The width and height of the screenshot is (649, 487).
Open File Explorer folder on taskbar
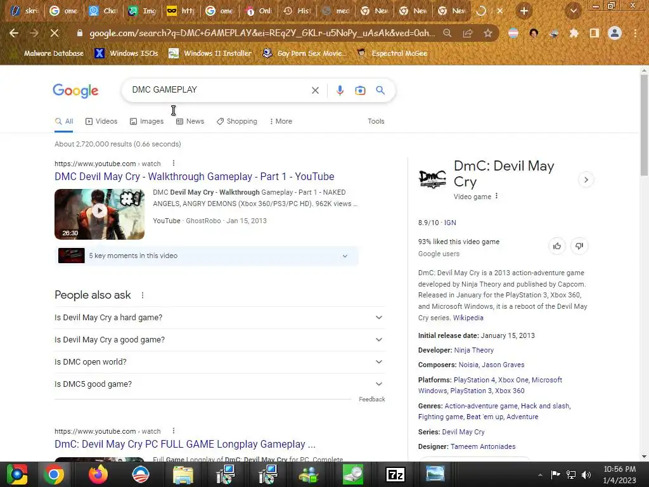tap(183, 474)
